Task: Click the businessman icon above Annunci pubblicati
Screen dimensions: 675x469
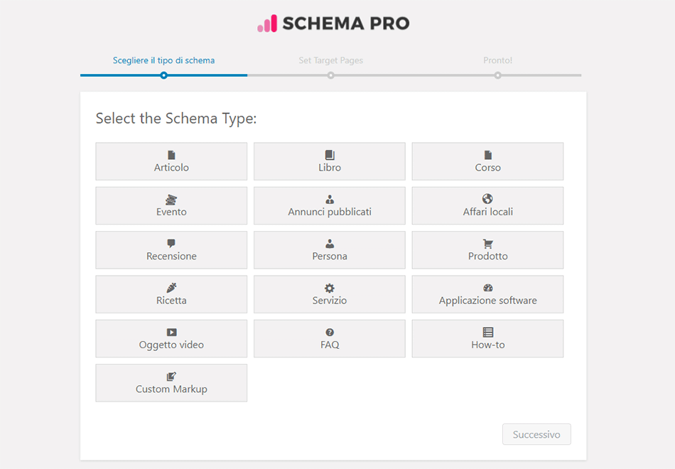Action: pos(330,200)
